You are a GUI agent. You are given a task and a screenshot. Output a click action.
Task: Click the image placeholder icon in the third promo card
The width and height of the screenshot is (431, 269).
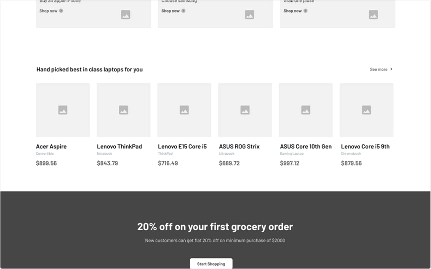[373, 15]
